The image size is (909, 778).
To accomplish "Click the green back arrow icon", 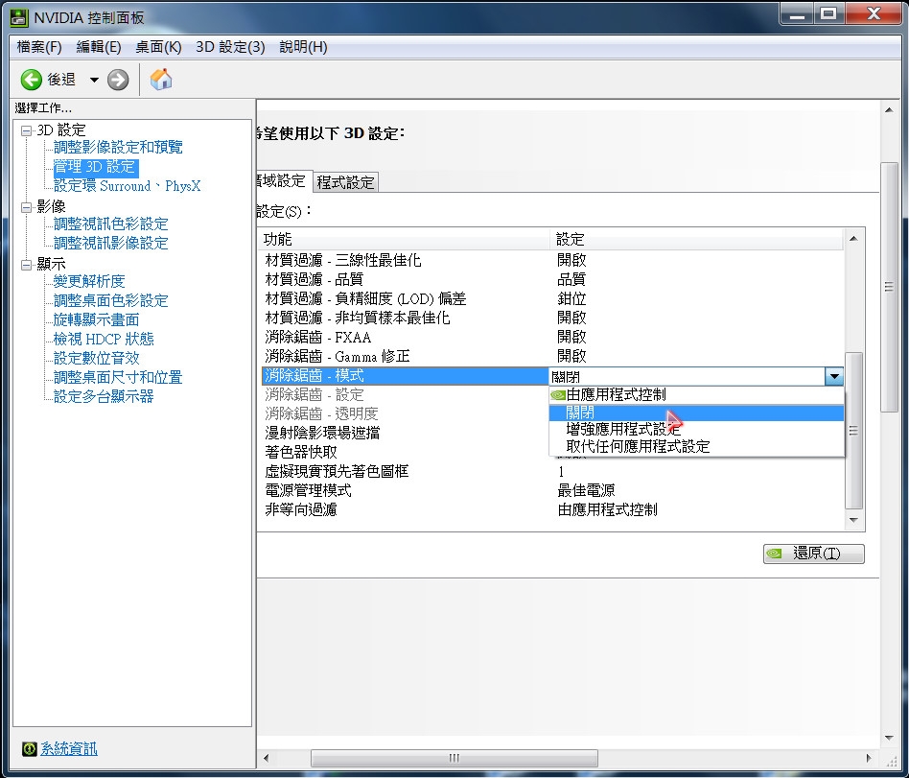I will [32, 80].
